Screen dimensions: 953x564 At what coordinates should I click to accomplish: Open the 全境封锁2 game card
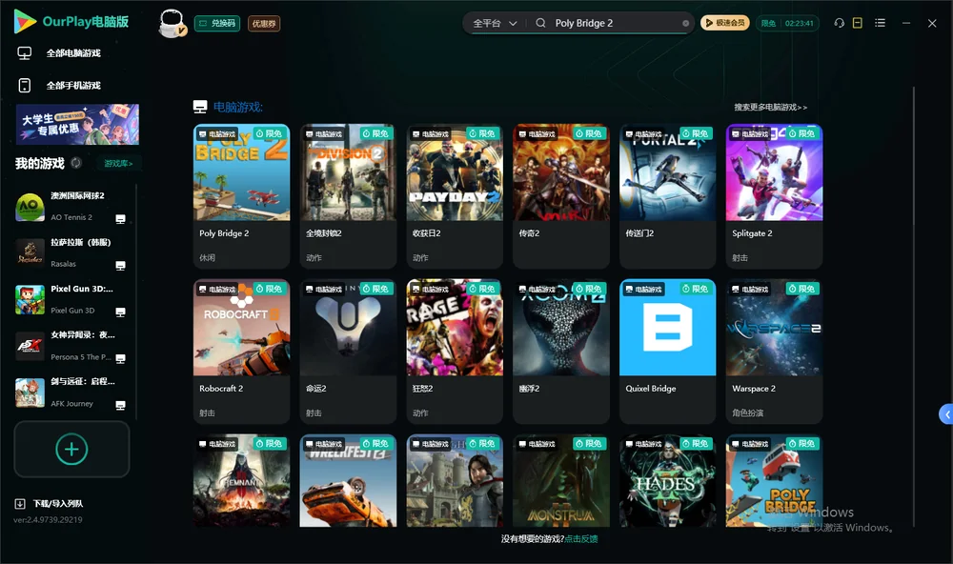[x=348, y=196]
